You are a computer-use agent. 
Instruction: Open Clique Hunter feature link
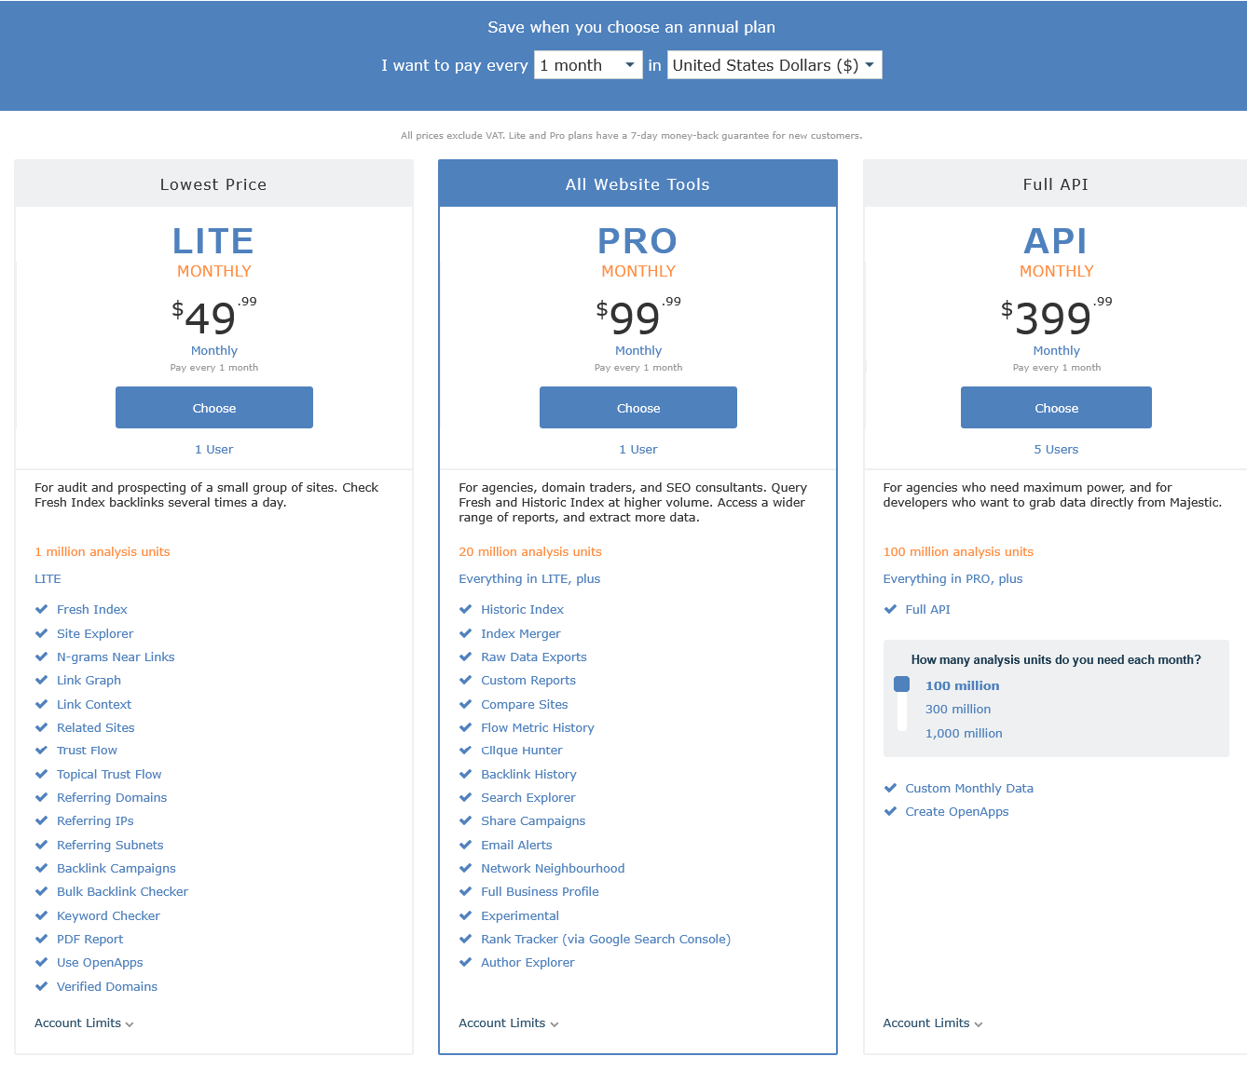pos(522,750)
